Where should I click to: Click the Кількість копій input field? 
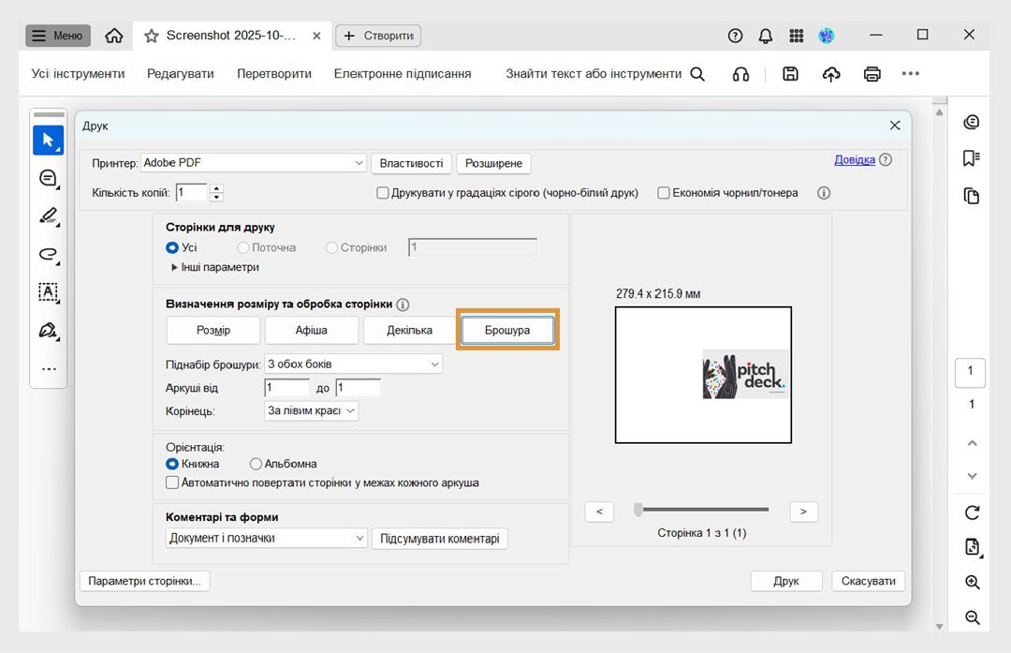(191, 192)
